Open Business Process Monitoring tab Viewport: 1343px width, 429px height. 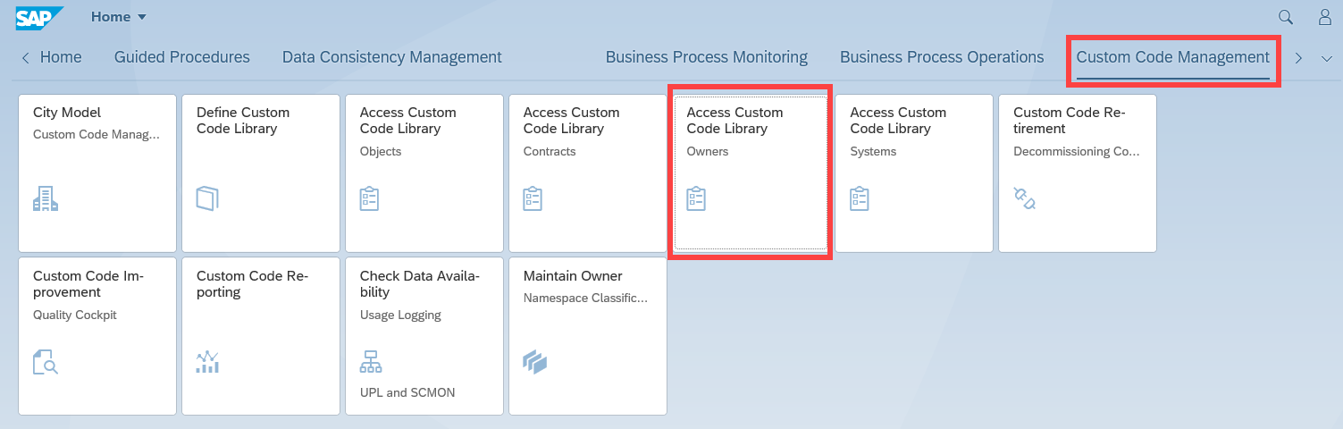(x=707, y=57)
